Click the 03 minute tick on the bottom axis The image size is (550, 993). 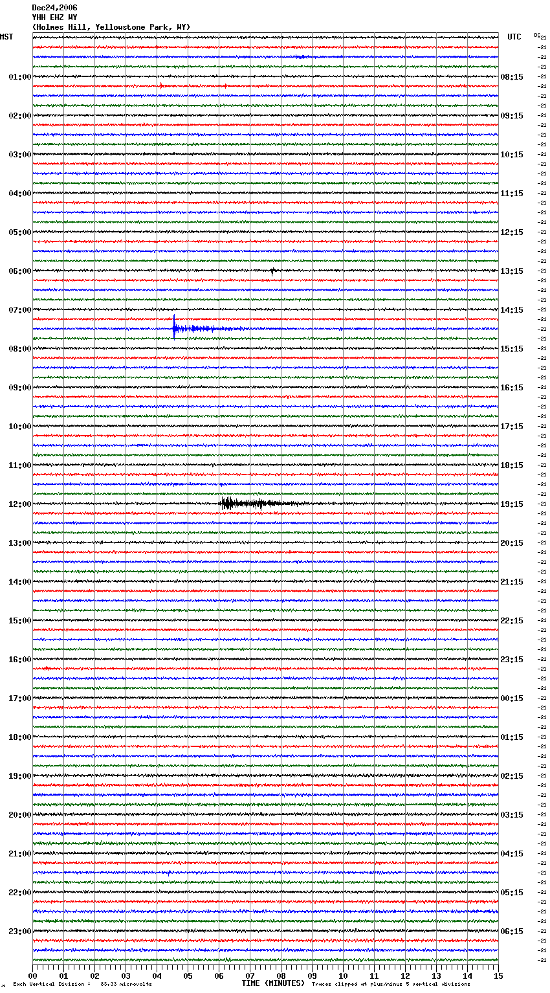126,976
